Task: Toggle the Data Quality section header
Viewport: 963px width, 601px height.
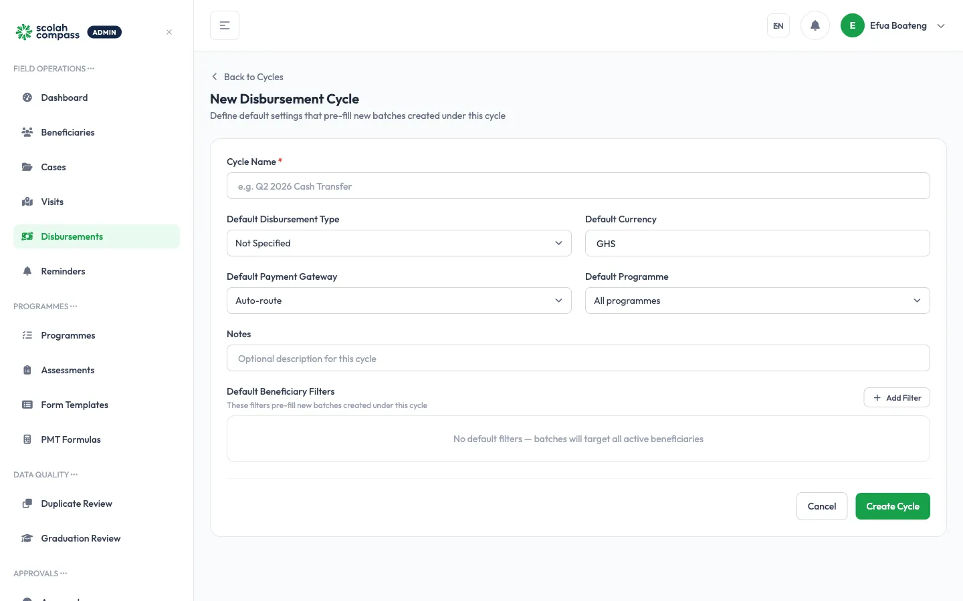Action: click(45, 475)
